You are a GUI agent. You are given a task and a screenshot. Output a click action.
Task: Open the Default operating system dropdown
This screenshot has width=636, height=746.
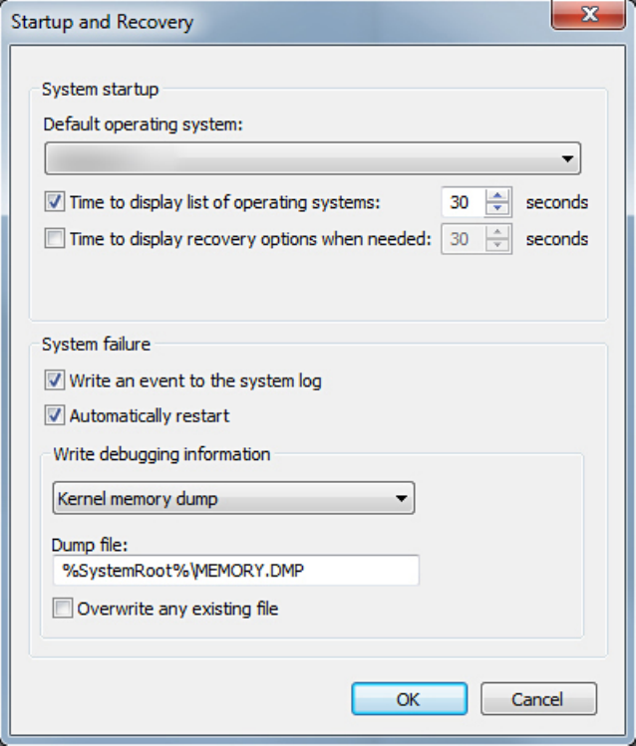313,158
